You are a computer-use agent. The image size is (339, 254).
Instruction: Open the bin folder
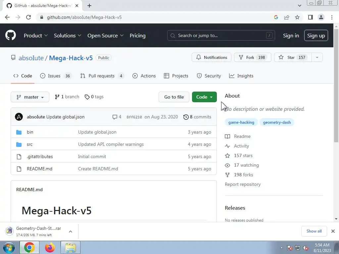30,132
